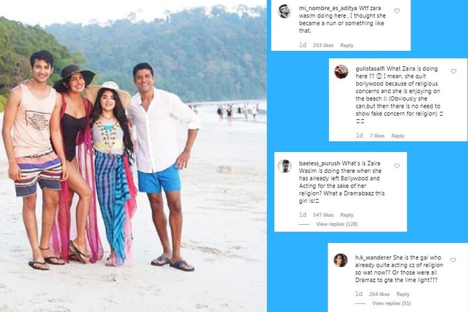Reply to mi_nombre_es_aditya's comment

coord(346,46)
